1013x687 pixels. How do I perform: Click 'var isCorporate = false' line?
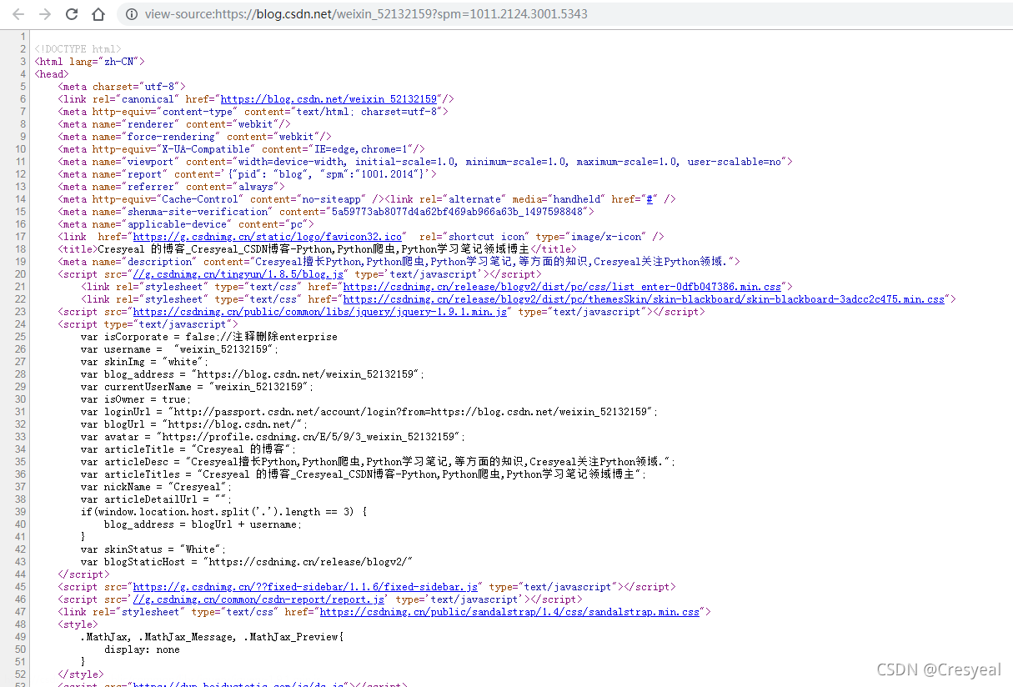[209, 337]
